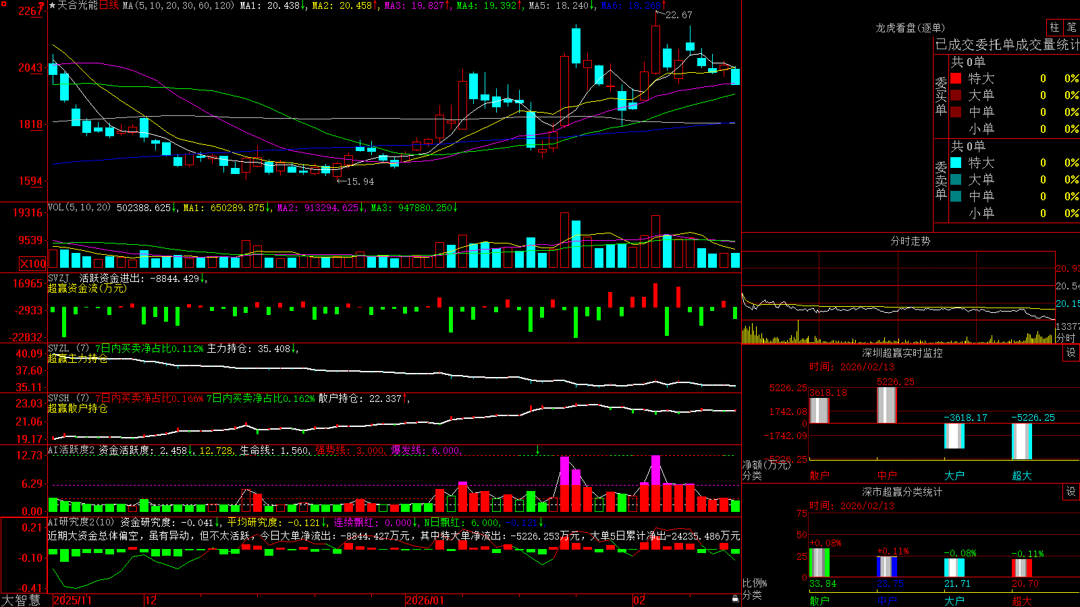The width and height of the screenshot is (1080, 607).
Task: Click the lock icon at the time axis end
Action: point(735,599)
